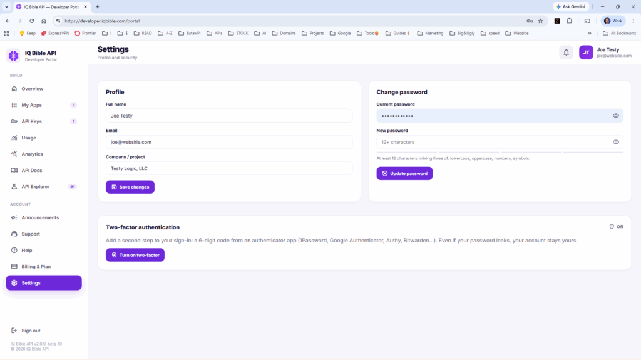Viewport: 641px width, 360px height.
Task: Save changes to the profile
Action: click(130, 187)
